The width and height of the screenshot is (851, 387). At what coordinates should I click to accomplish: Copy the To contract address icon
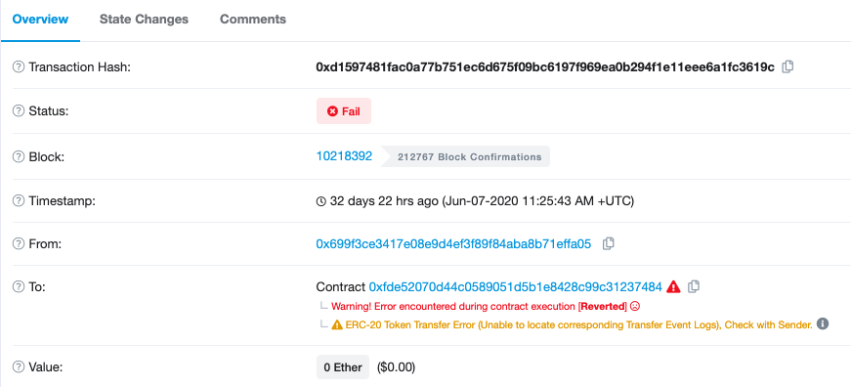693,286
